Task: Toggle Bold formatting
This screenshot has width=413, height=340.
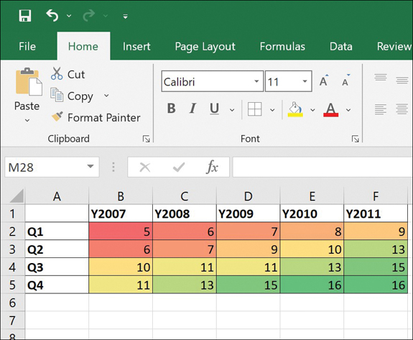Action: [x=172, y=109]
